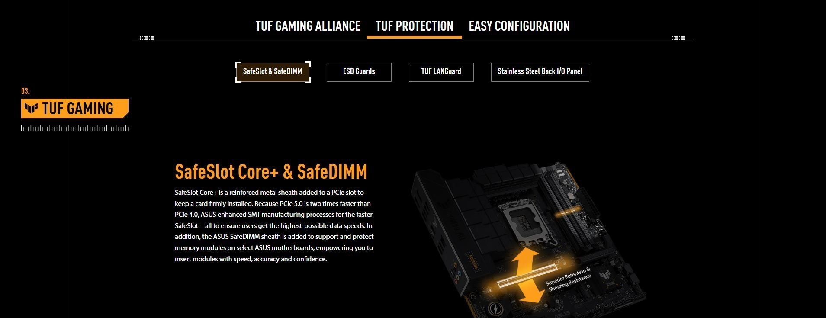View the Stainless Steel Back I/O Panel feature

(540, 72)
